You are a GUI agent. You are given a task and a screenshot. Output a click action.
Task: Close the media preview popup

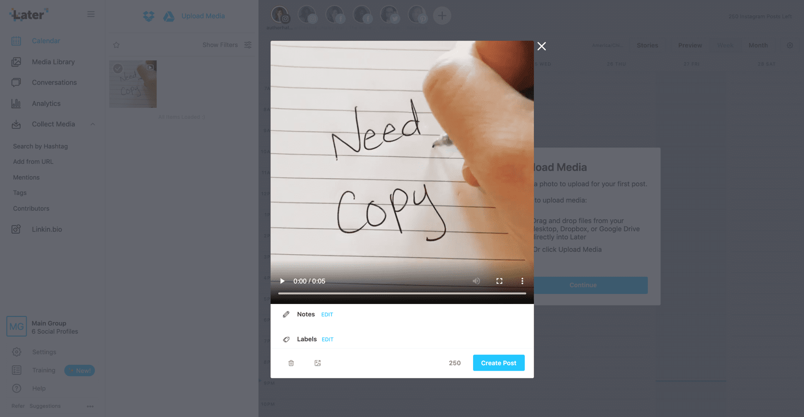pyautogui.click(x=542, y=46)
